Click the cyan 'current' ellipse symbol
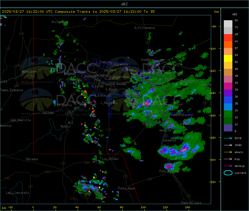This screenshot has height=211, width=249. tap(228, 173)
